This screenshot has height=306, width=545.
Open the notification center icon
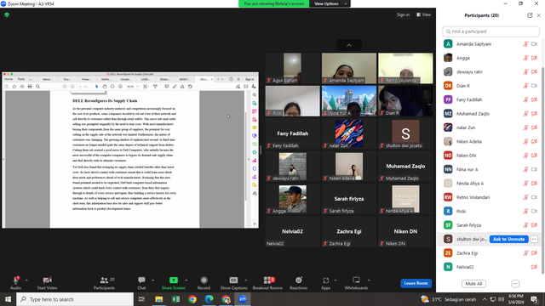(534, 299)
